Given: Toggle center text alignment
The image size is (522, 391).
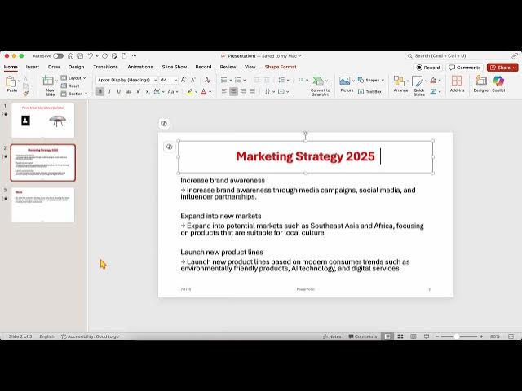Looking at the screenshot, I should click(234, 91).
